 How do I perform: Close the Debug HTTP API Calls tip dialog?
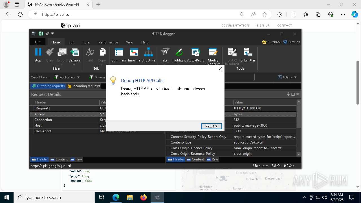pyautogui.click(x=220, y=69)
